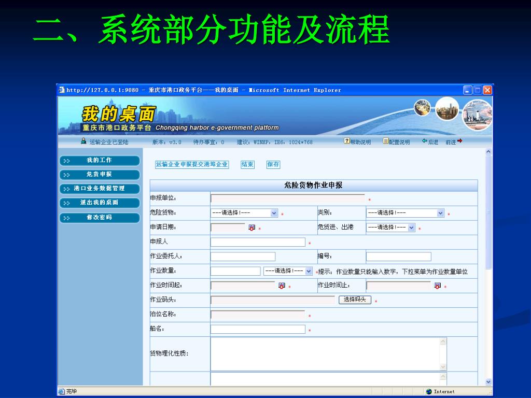The width and height of the screenshot is (531, 398).
Task: Open the 配置说明 configuration icon
Action: (386, 141)
